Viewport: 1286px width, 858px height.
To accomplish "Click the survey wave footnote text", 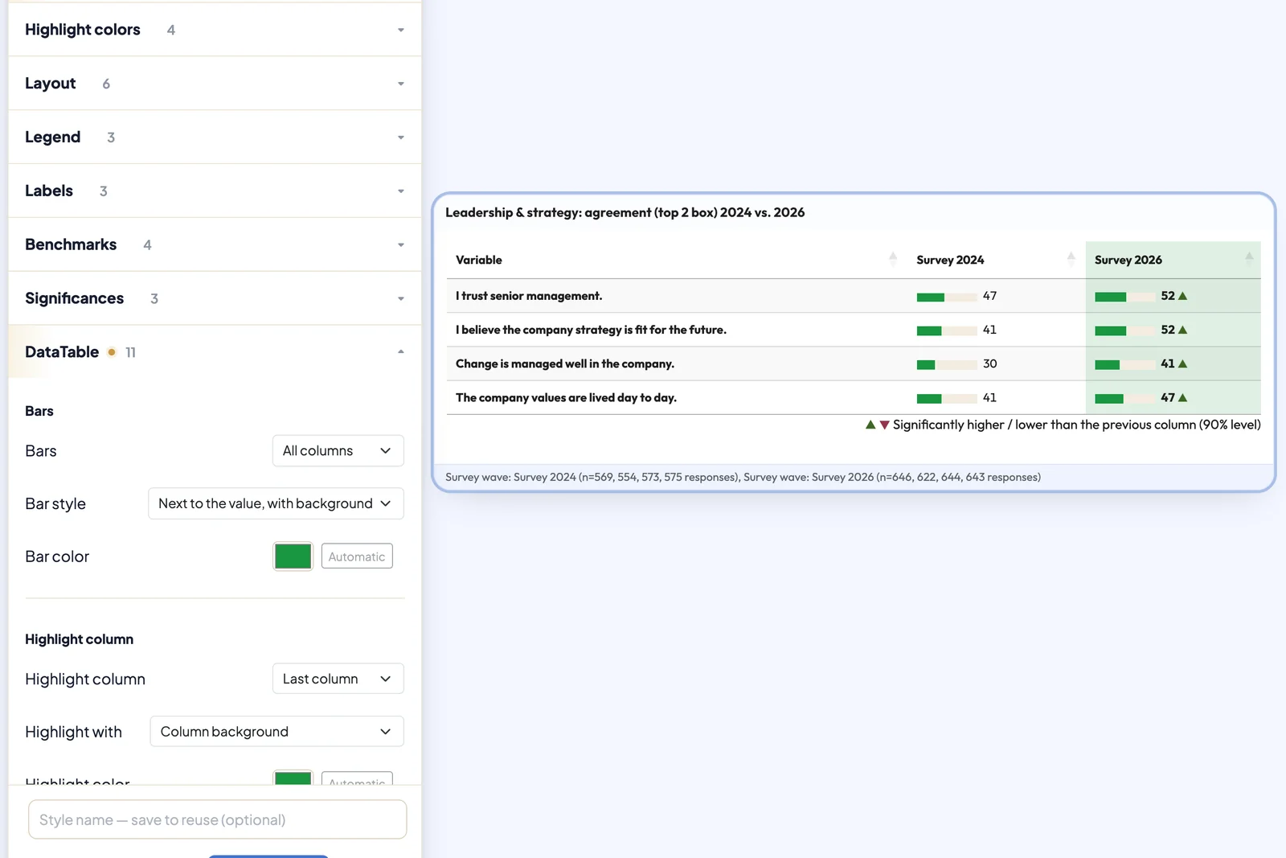I will coord(743,477).
